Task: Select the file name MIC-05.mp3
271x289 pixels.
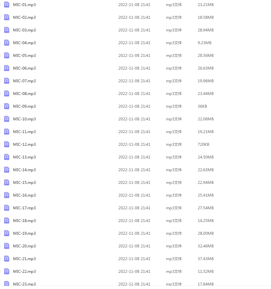Action: [24, 56]
